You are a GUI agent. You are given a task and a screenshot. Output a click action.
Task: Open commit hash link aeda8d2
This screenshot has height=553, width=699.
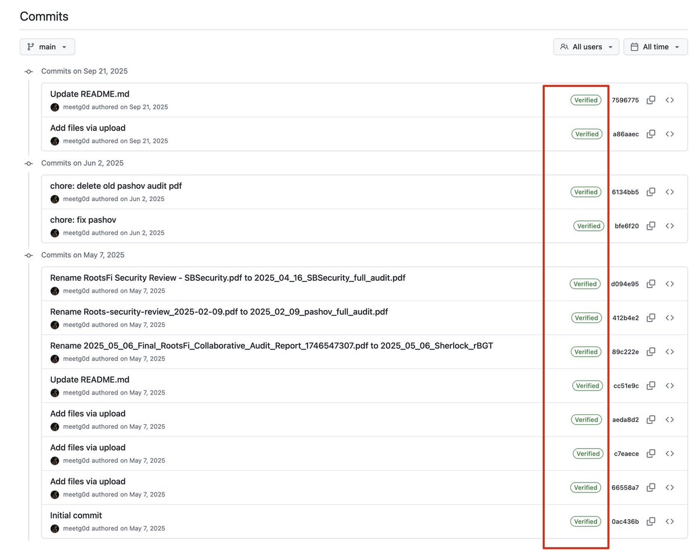(626, 420)
